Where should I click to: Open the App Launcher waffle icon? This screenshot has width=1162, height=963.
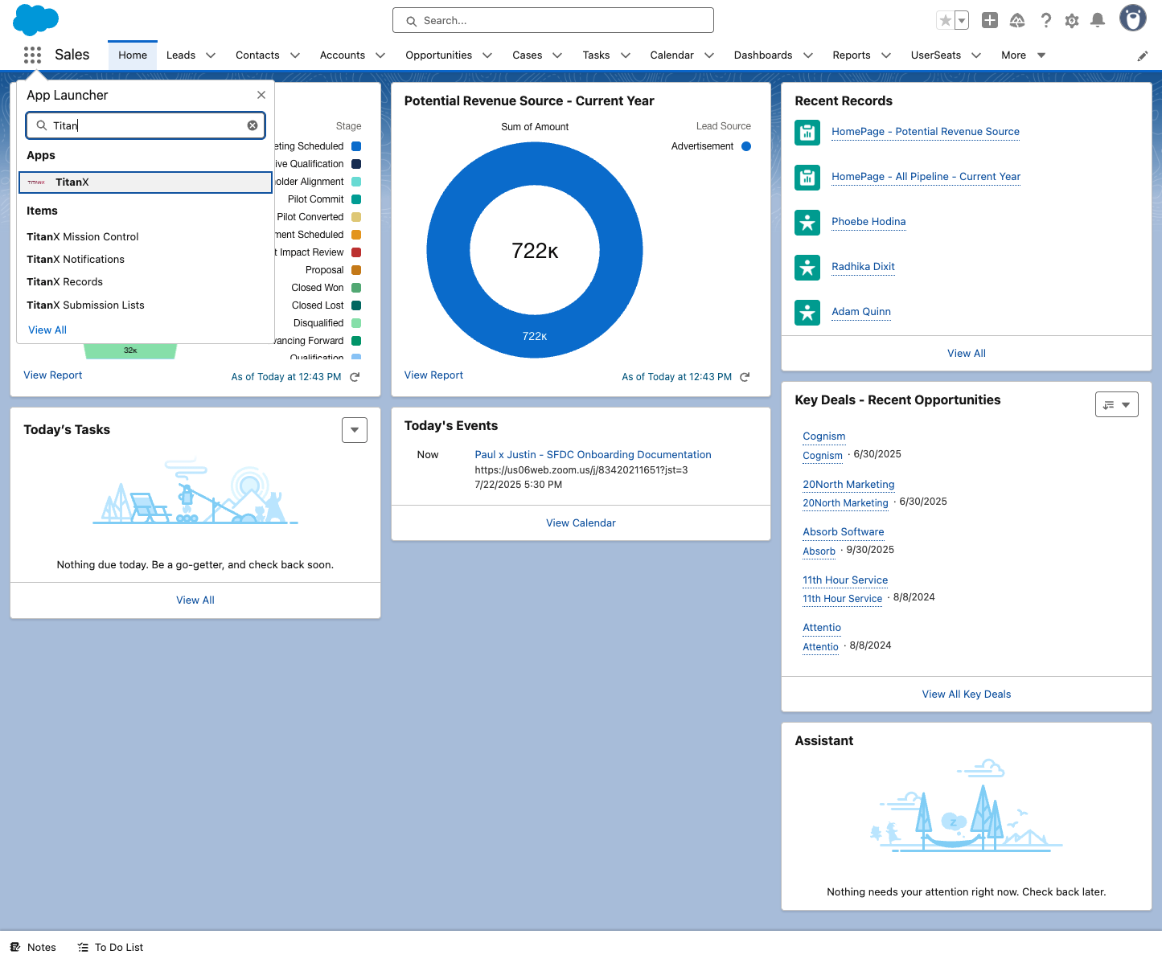pyautogui.click(x=32, y=55)
